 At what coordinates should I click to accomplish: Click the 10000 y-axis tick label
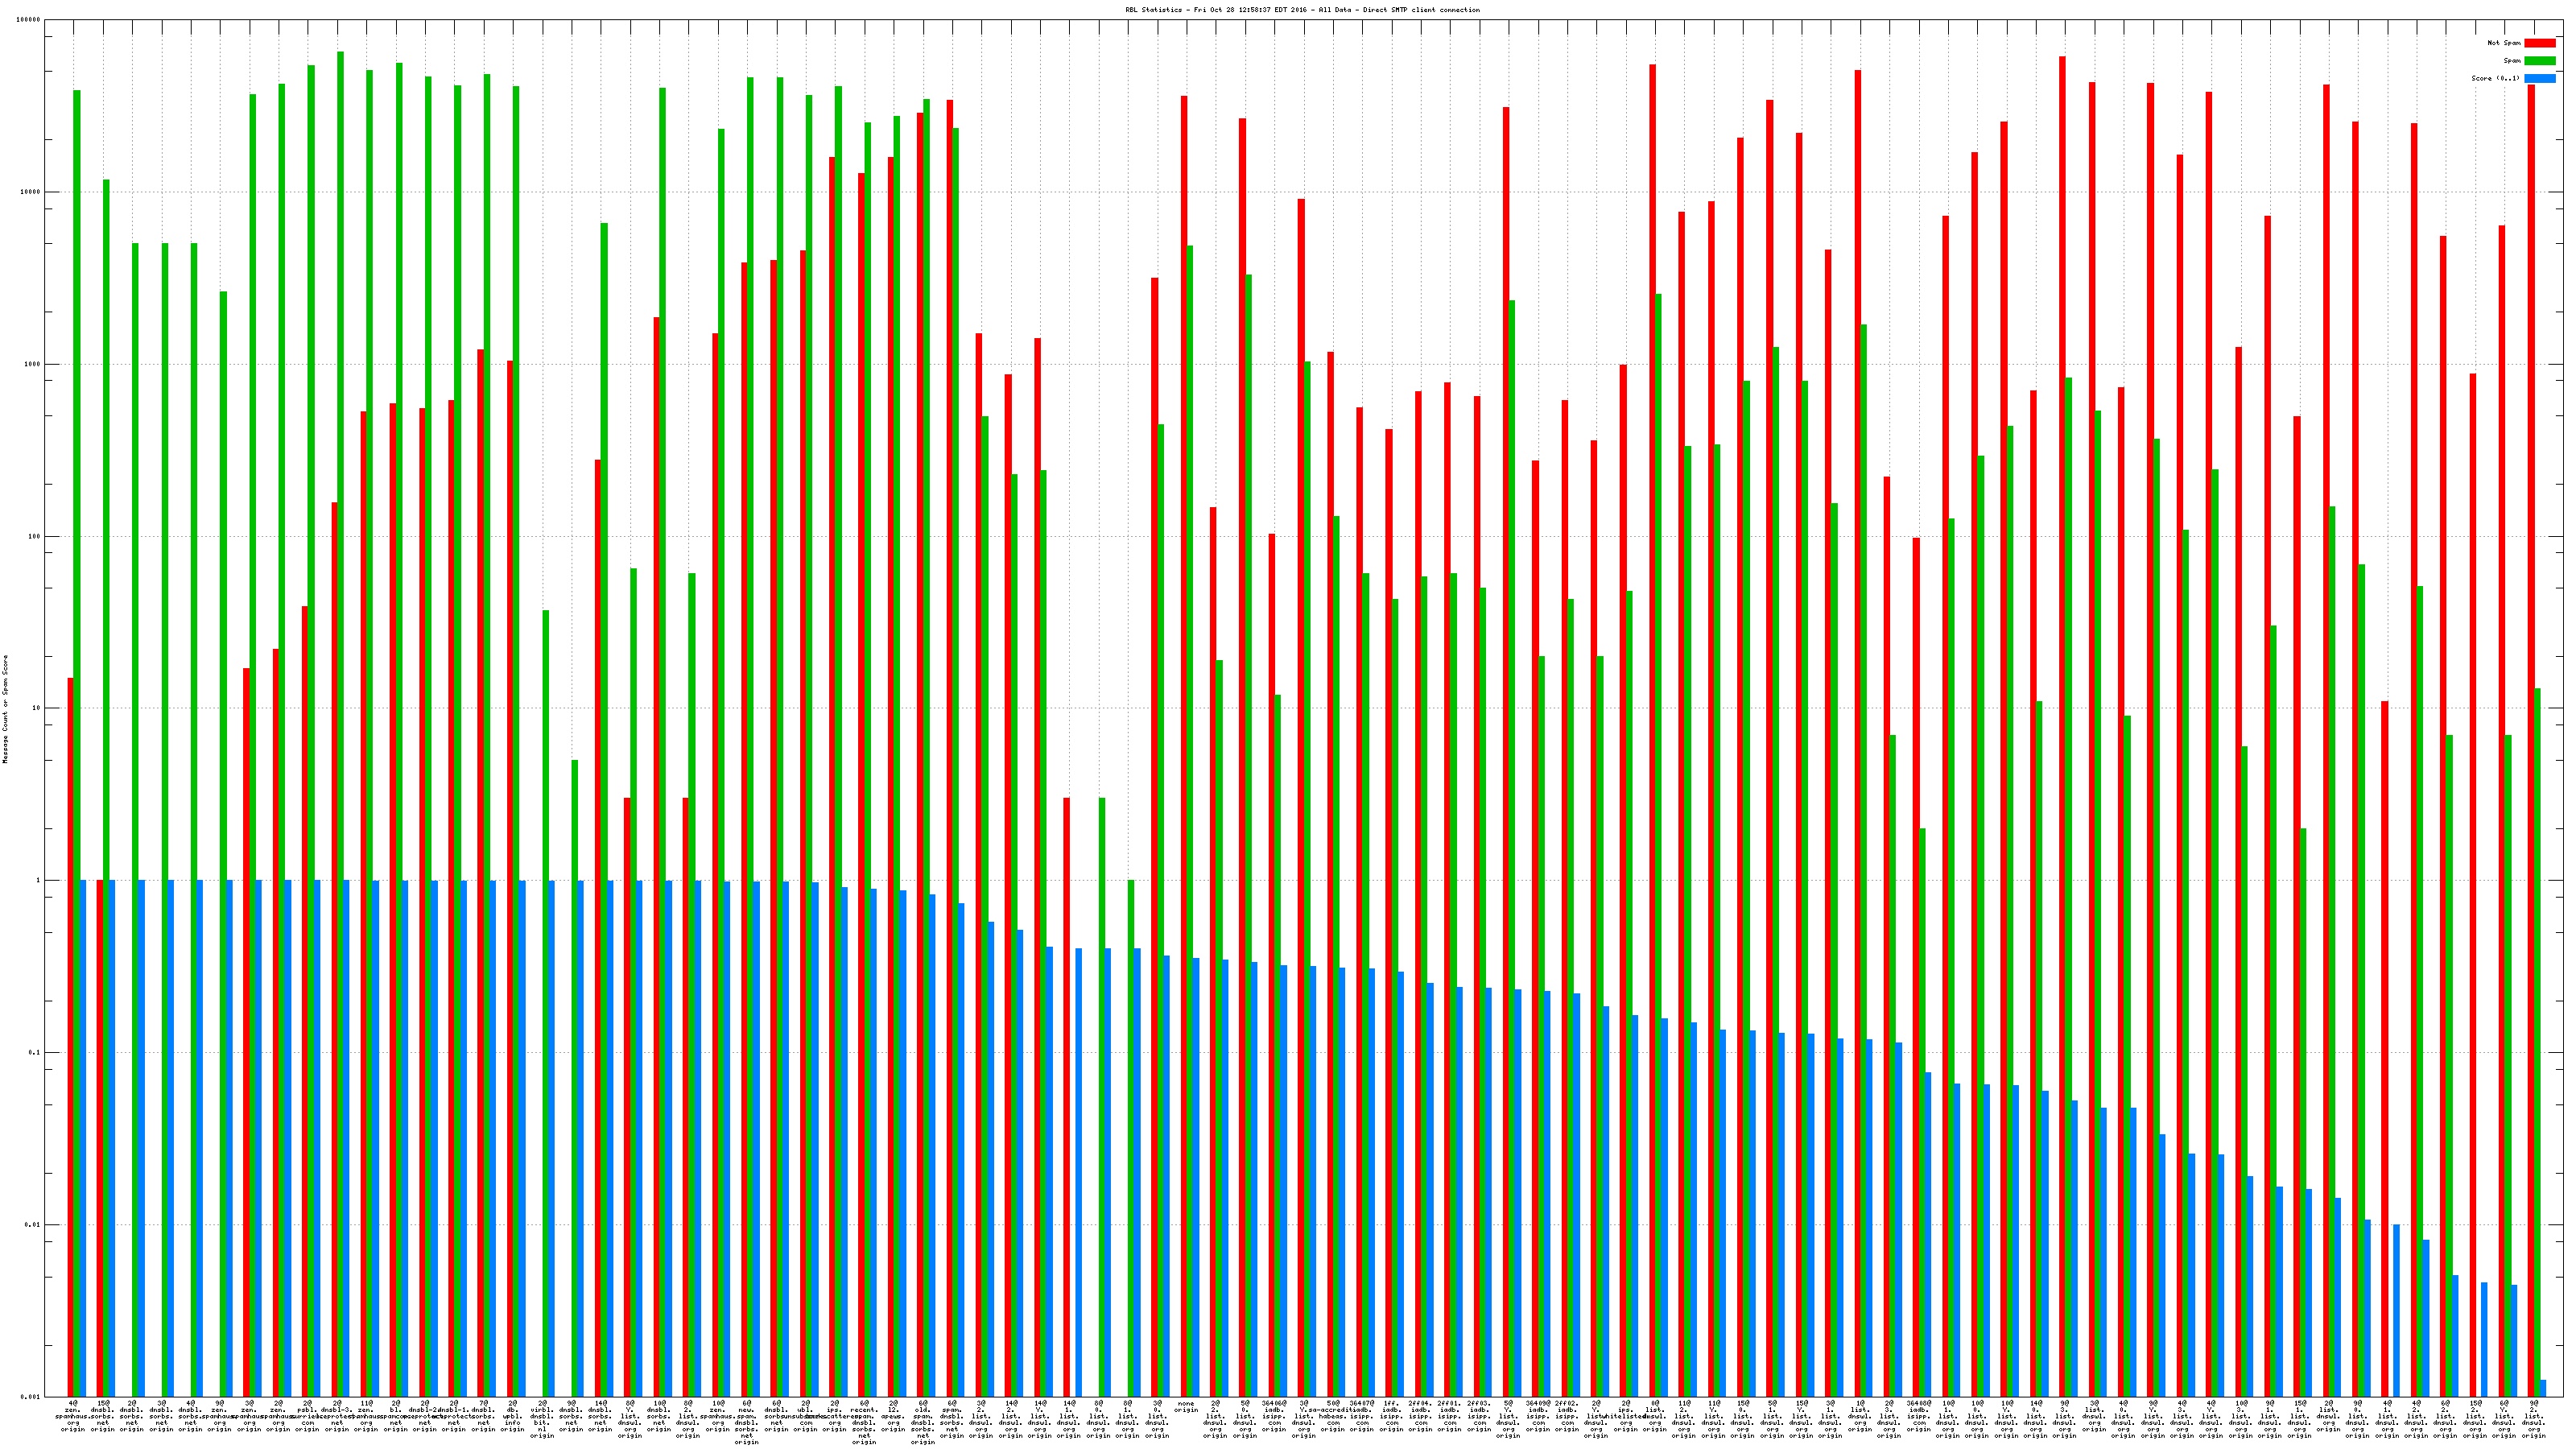pyautogui.click(x=31, y=192)
